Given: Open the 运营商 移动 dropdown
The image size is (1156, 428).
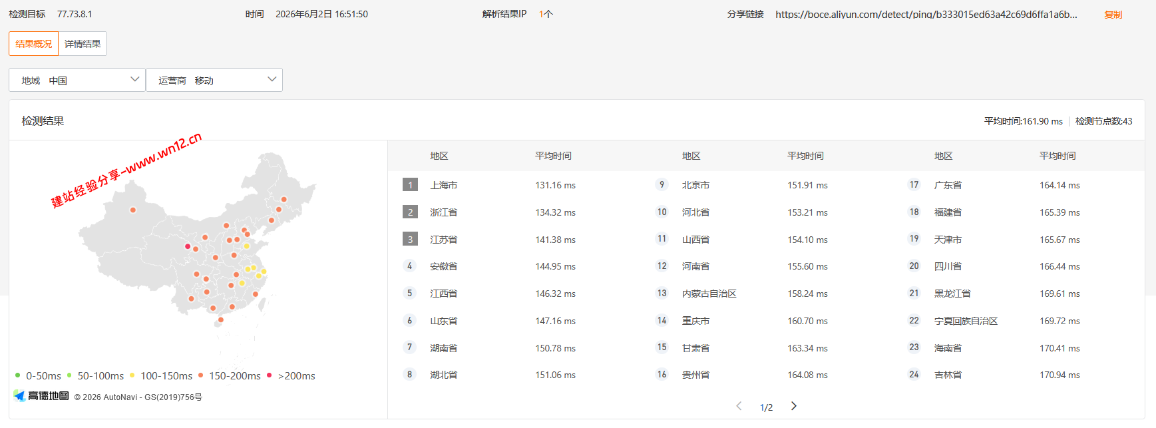Looking at the screenshot, I should tap(214, 80).
